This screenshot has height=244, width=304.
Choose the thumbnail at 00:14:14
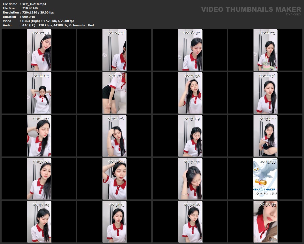39,93
